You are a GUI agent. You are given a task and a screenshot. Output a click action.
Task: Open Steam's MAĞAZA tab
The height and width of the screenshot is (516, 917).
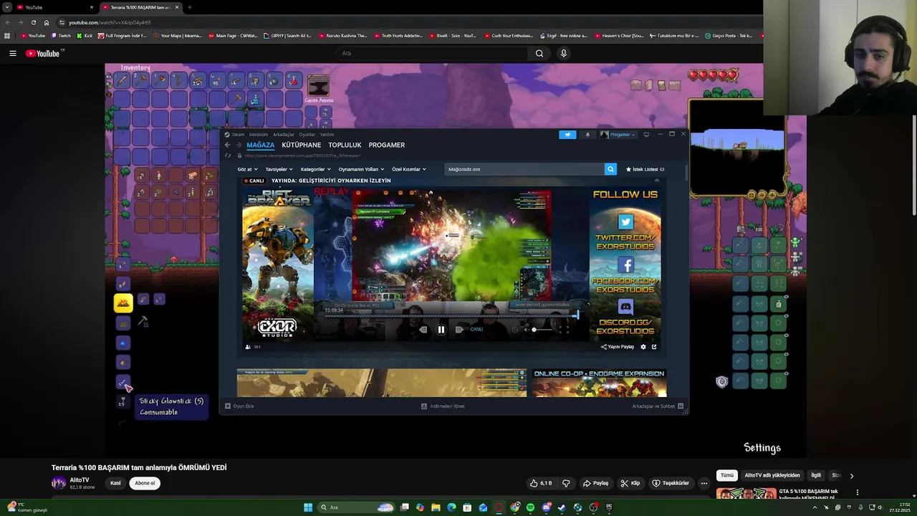[261, 145]
